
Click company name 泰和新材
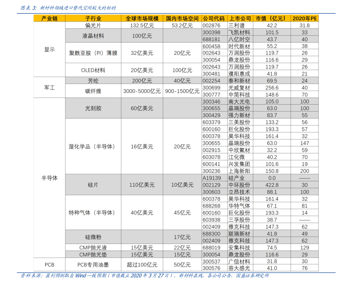point(239,81)
